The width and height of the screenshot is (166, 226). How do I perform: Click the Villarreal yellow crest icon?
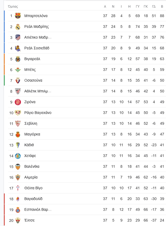click(18, 59)
